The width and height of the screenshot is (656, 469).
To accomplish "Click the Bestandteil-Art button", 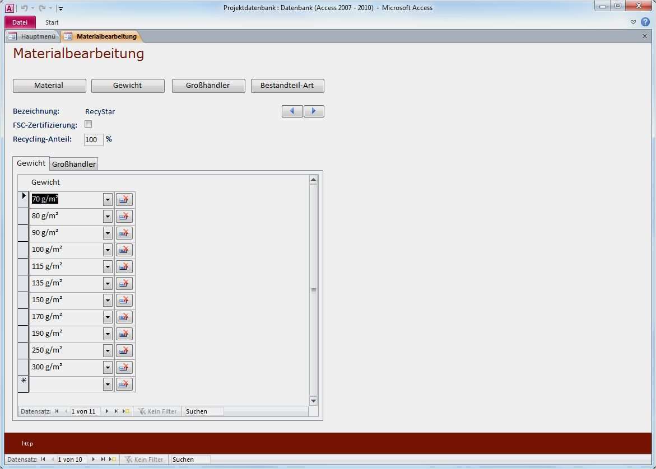I will point(287,86).
